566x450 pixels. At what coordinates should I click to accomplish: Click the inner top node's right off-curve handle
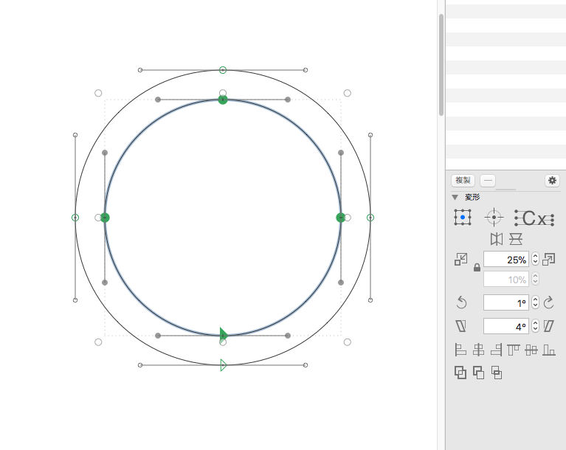coord(288,100)
